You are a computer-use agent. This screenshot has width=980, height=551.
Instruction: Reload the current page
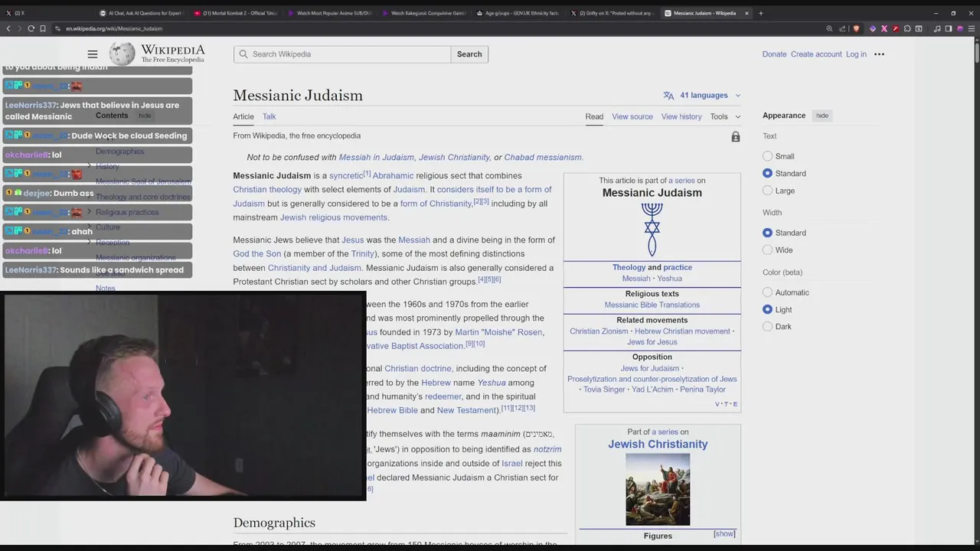tap(31, 28)
